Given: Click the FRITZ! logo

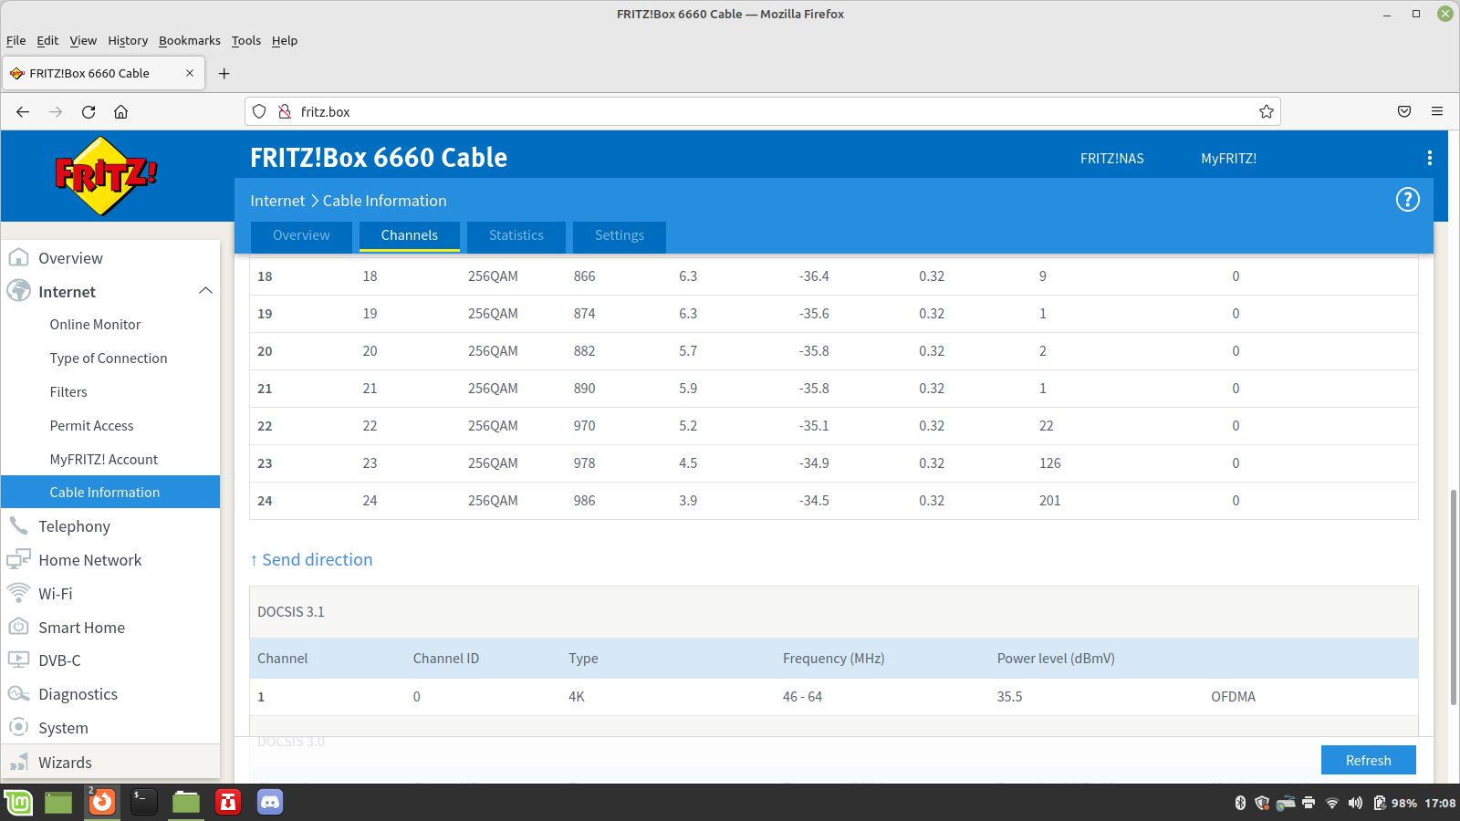Looking at the screenshot, I should [106, 175].
